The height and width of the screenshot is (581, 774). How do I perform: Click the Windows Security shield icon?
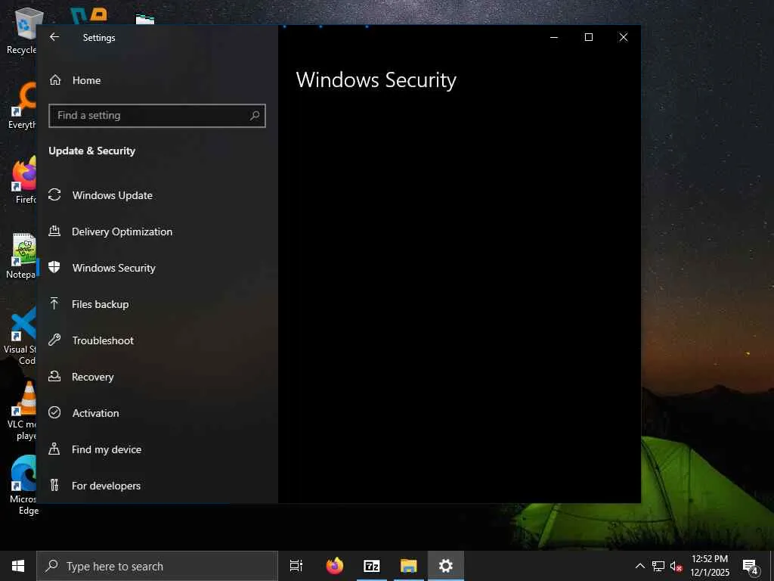[54, 267]
